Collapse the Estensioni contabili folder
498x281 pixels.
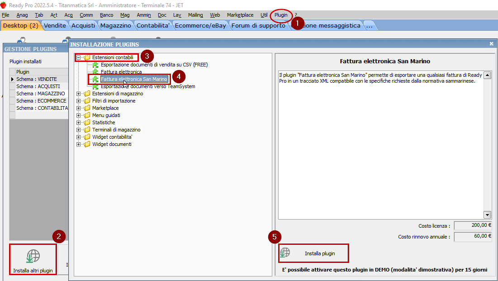[x=78, y=58]
